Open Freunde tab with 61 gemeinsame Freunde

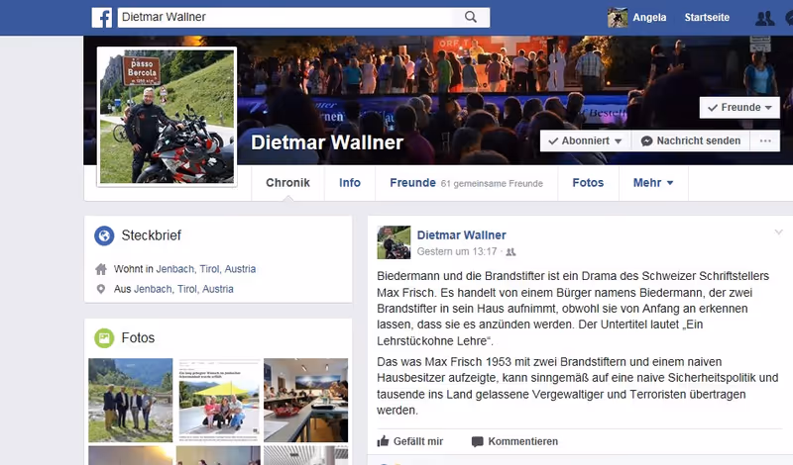click(x=466, y=183)
